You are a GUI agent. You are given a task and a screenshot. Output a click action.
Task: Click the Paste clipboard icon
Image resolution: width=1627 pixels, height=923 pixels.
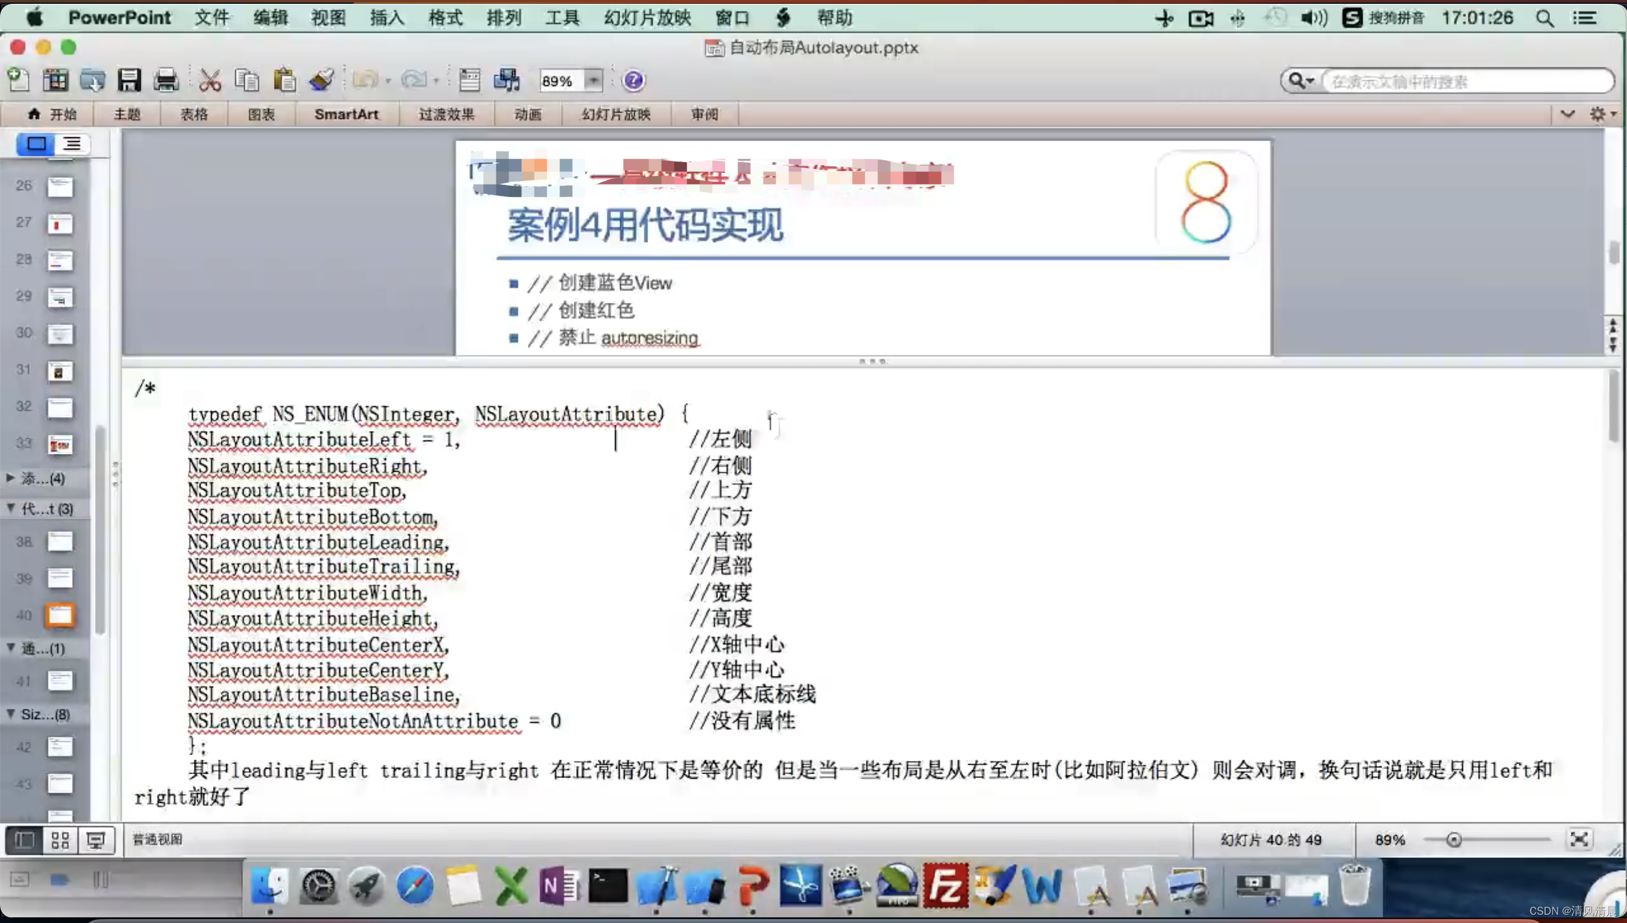tap(284, 81)
